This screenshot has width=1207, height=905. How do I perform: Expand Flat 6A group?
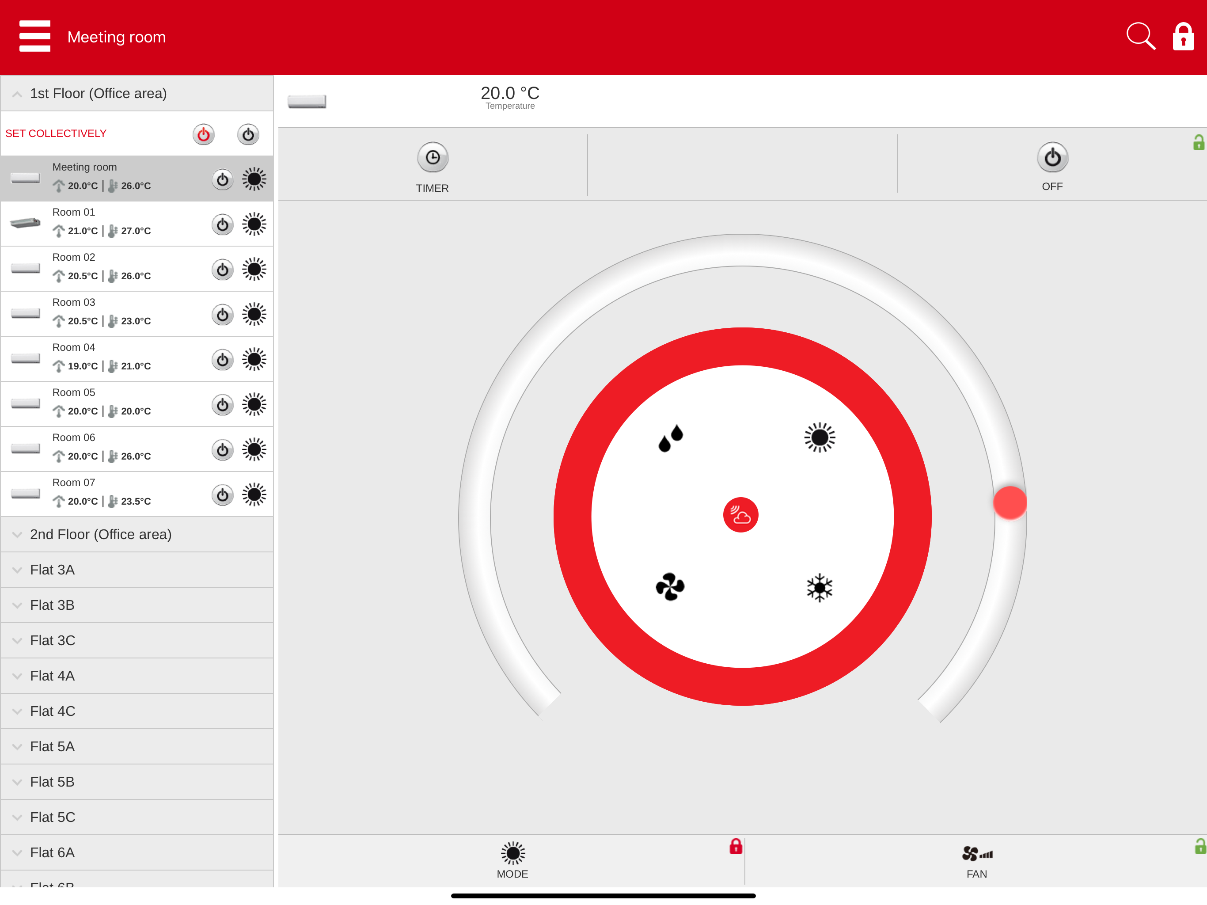[x=137, y=852]
